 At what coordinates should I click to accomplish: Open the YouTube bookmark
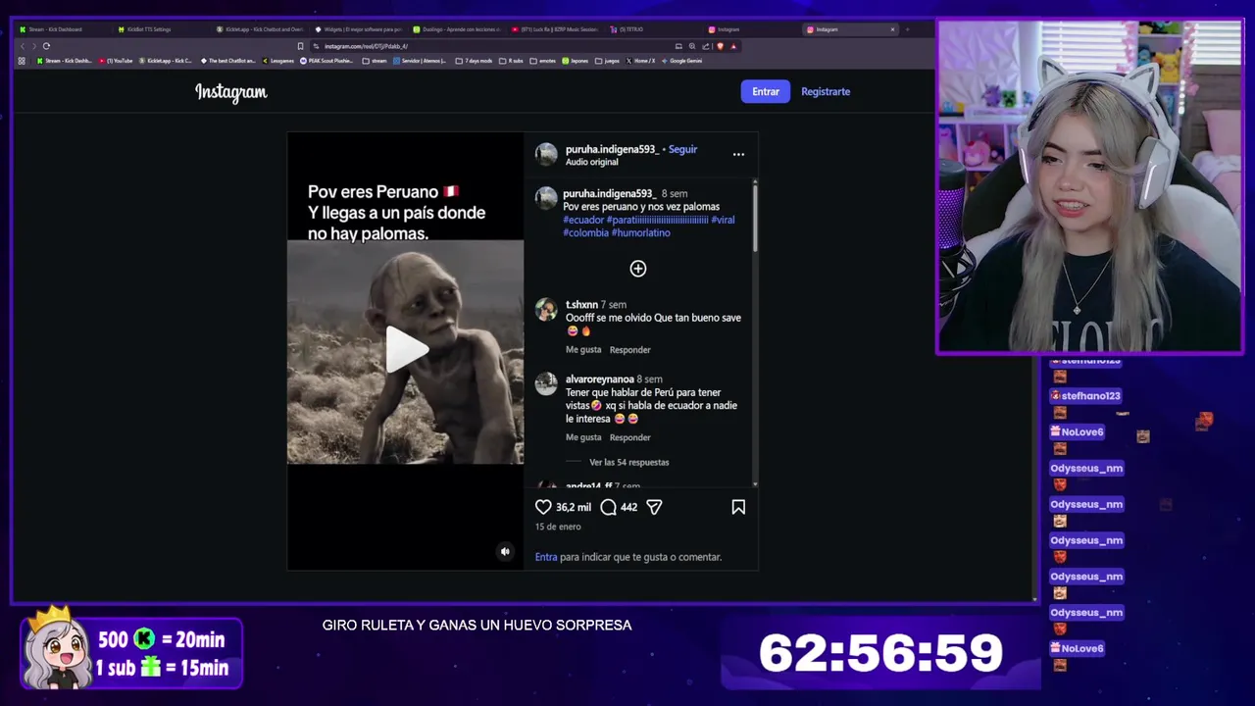click(116, 61)
